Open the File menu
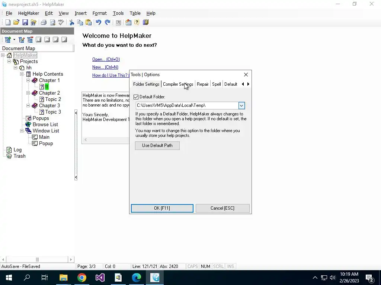The height and width of the screenshot is (285, 381). click(9, 13)
